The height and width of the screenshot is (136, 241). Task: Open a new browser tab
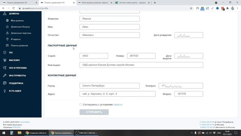coord(155,3)
